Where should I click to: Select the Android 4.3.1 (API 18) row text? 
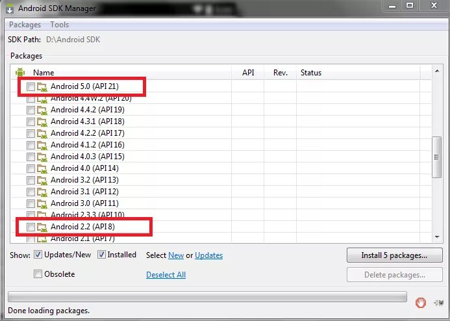(x=88, y=122)
